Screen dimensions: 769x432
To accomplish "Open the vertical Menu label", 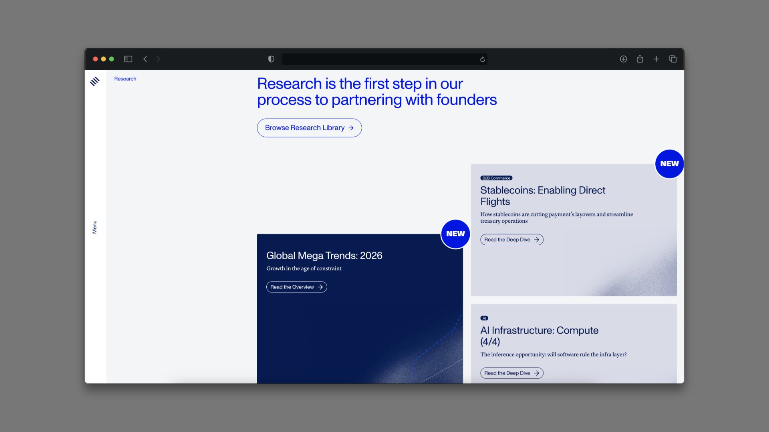I will pos(95,227).
